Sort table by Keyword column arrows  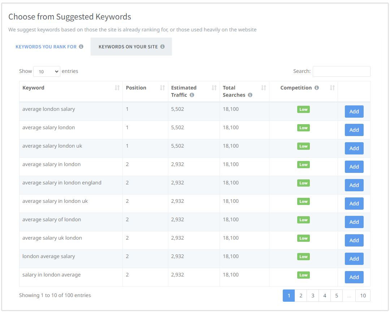pyautogui.click(x=117, y=88)
